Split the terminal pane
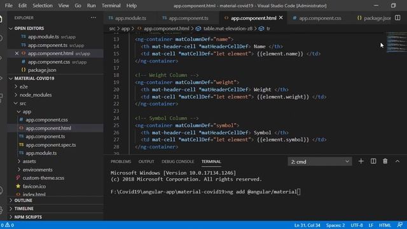This screenshot has width=407, height=229. 373,161
